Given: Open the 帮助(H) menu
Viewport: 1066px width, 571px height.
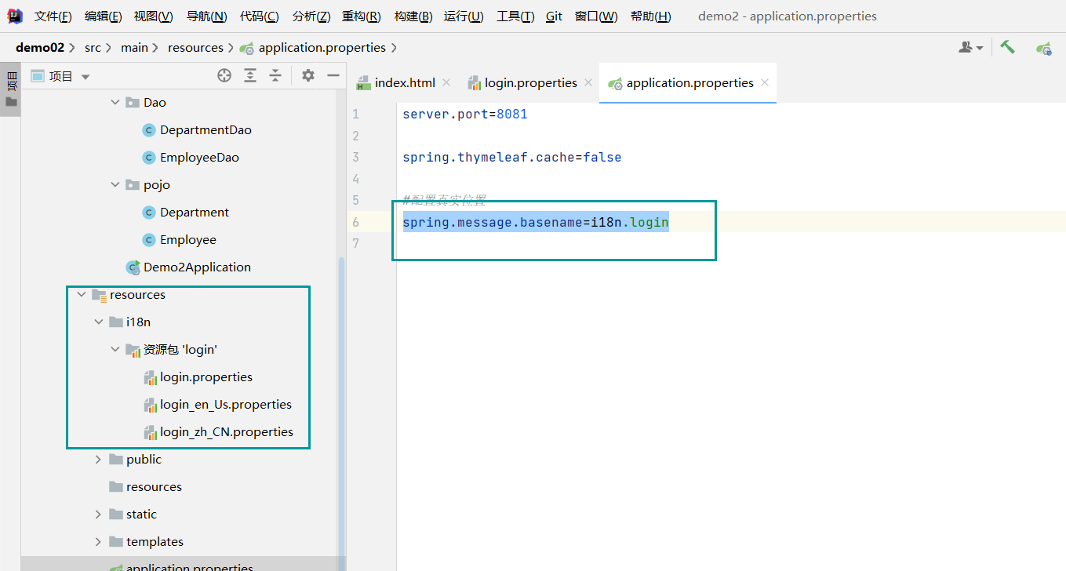Looking at the screenshot, I should [x=650, y=16].
